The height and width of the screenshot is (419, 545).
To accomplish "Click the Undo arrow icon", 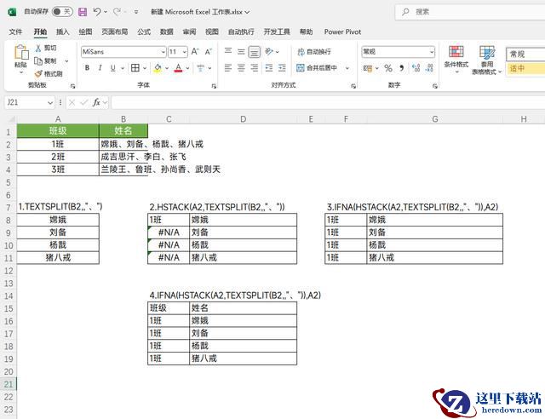I will tap(96, 12).
